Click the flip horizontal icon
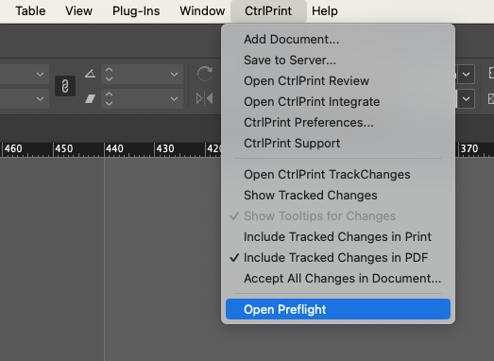494x361 pixels. coord(204,98)
